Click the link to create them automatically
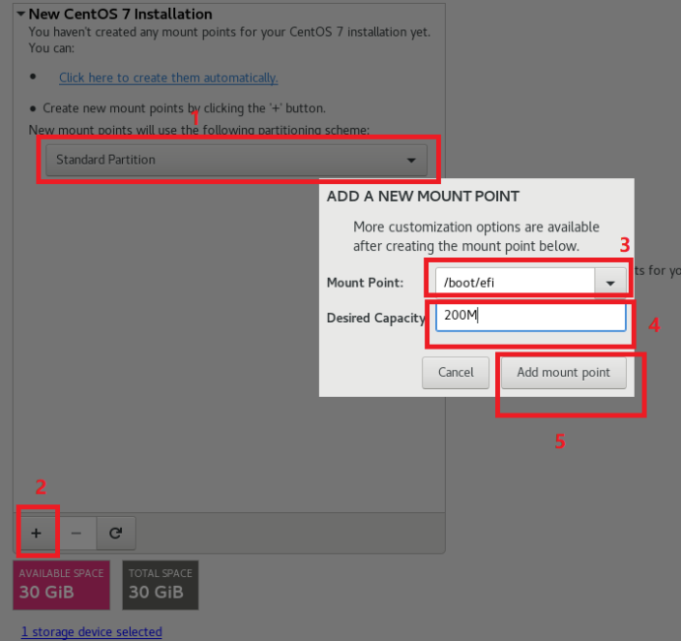Screen dimensions: 682x641 (x=168, y=78)
